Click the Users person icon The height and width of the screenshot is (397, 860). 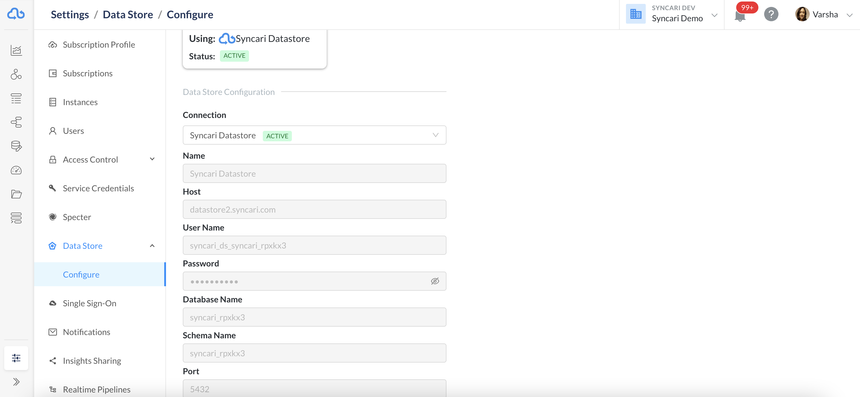click(52, 131)
